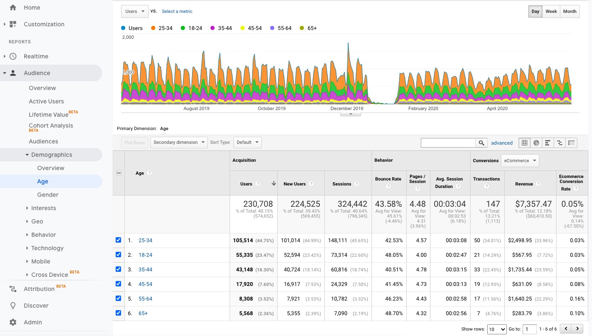
Task: Select Gender under Demographics in the sidebar
Action: [47, 195]
